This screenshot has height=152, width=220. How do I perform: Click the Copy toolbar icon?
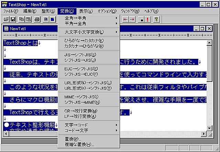[22, 19]
